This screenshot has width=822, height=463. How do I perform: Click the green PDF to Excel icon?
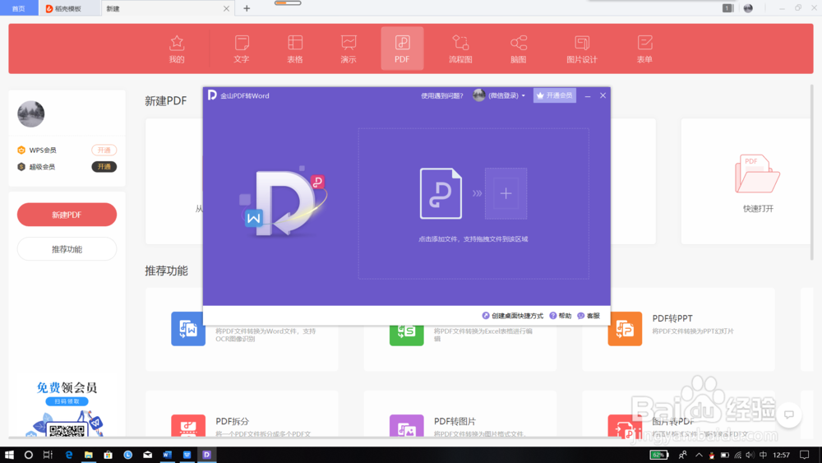[406, 335]
